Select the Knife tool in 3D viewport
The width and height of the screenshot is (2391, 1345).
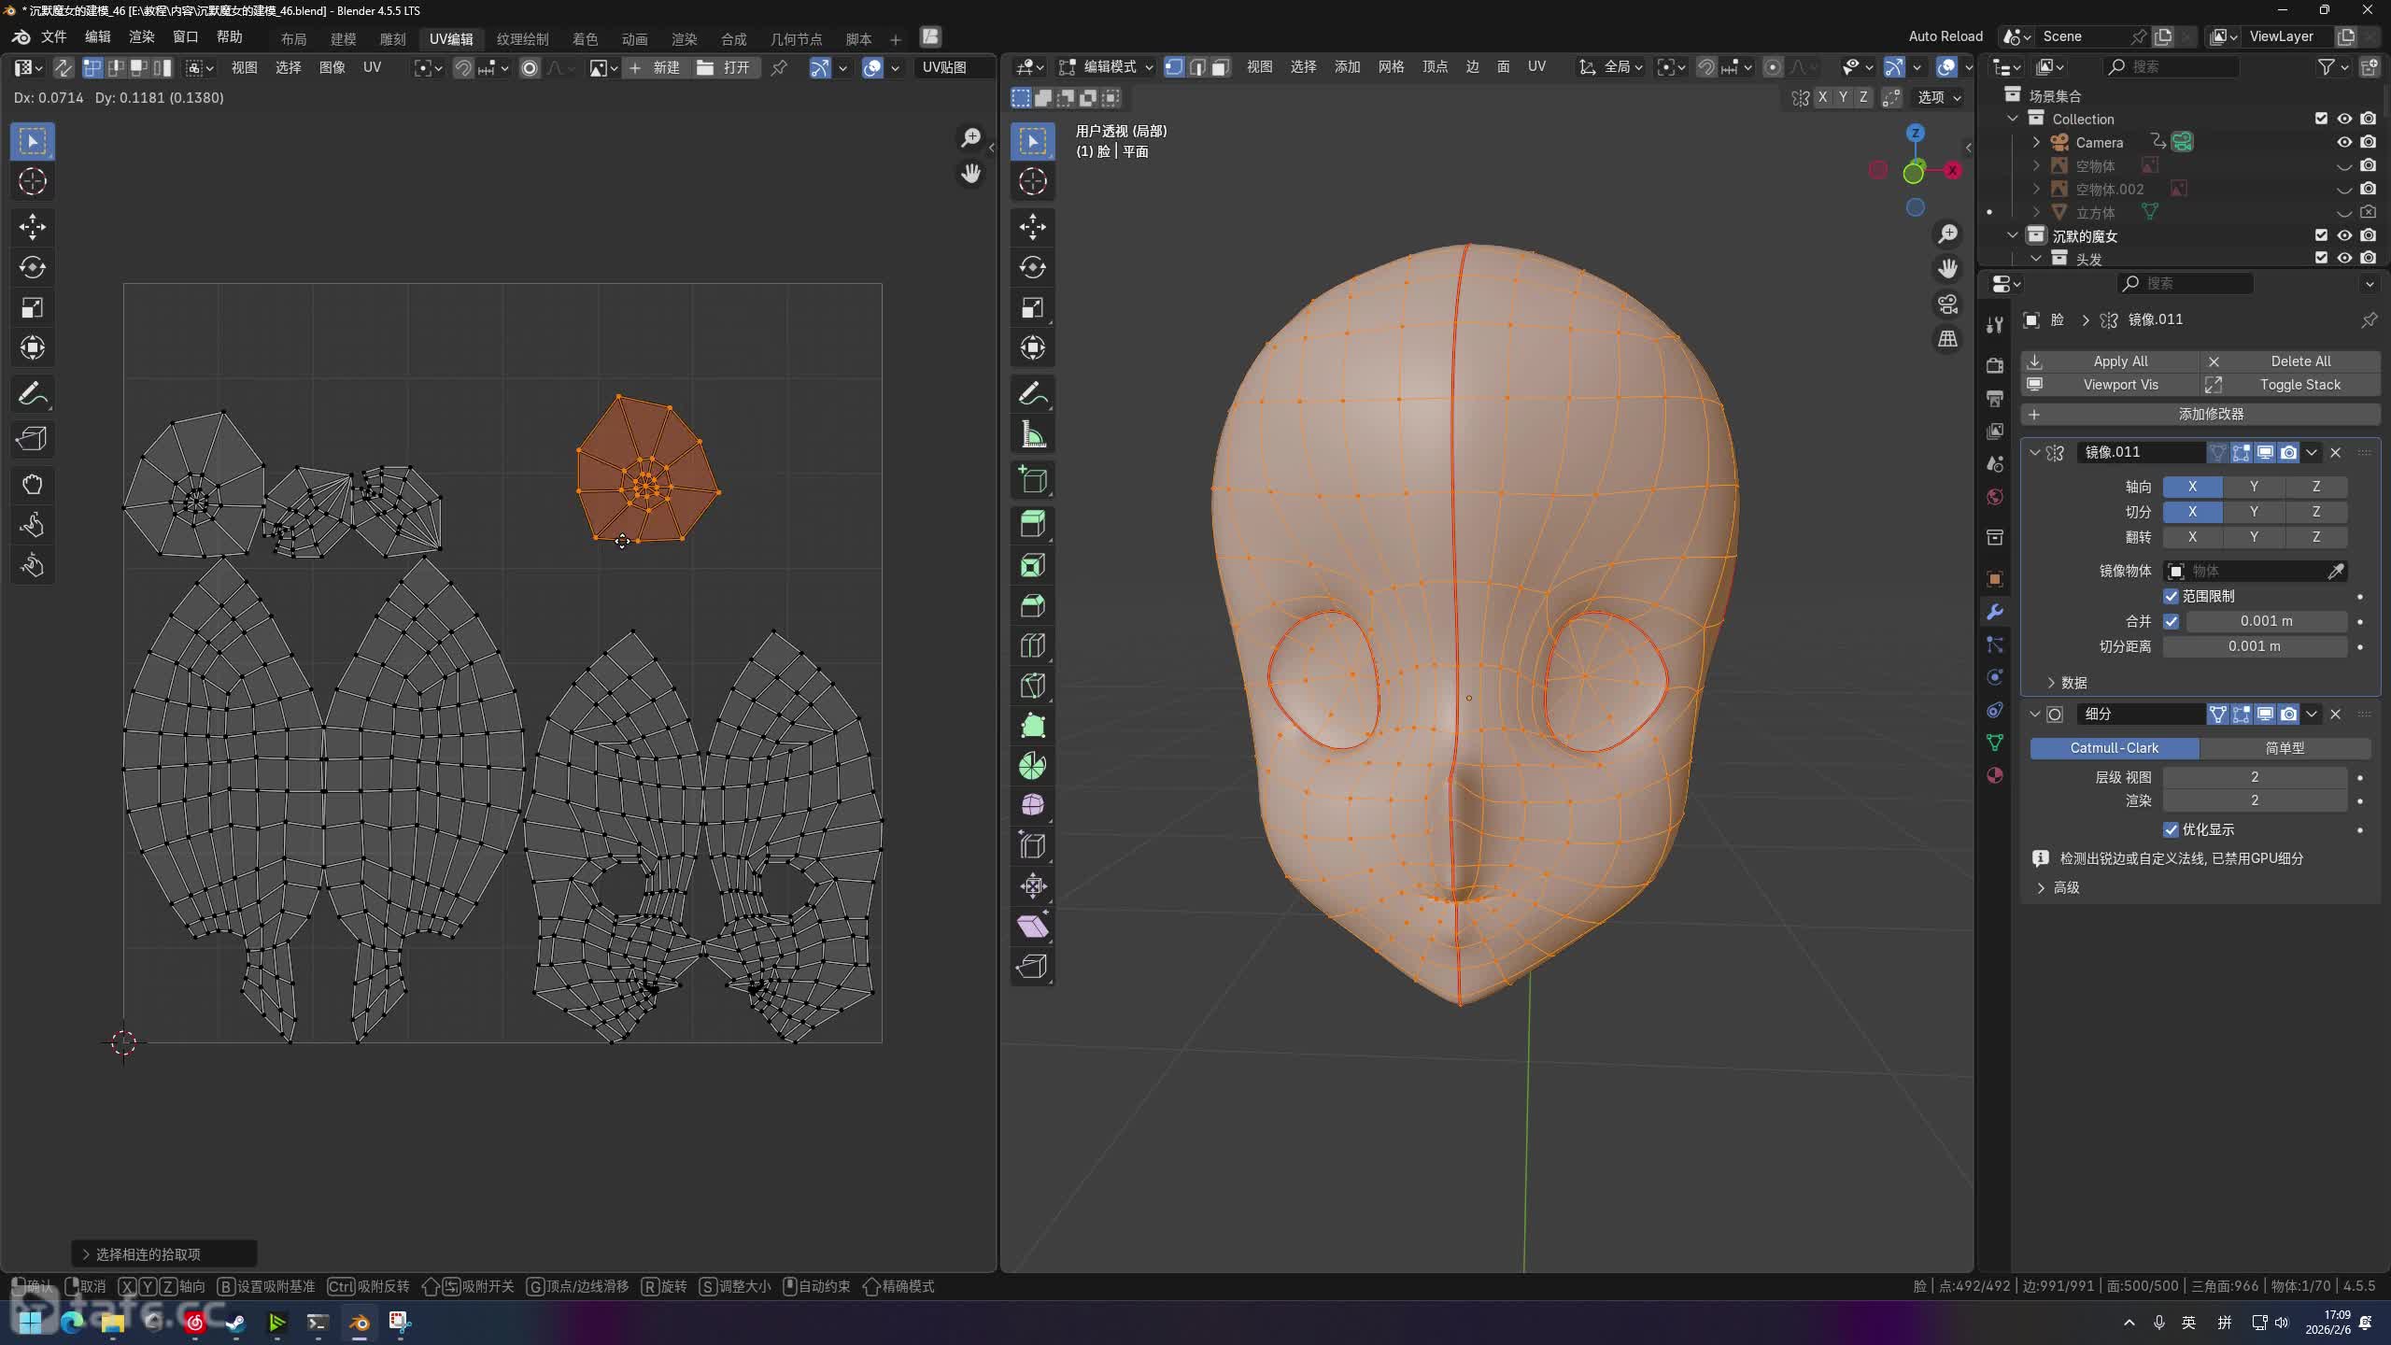(1032, 686)
